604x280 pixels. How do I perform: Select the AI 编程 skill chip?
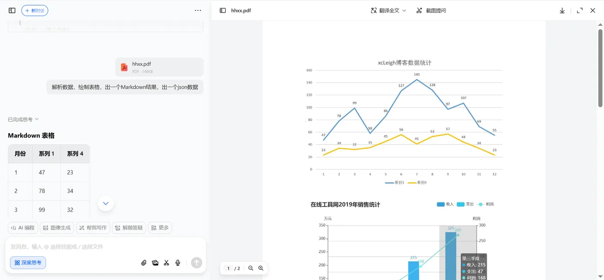pyautogui.click(x=23, y=228)
